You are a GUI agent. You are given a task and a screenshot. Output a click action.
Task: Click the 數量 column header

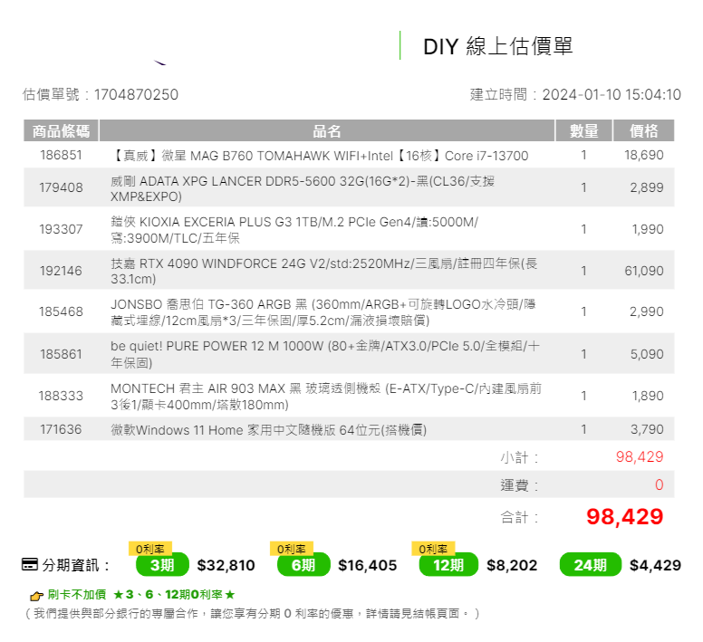(583, 130)
